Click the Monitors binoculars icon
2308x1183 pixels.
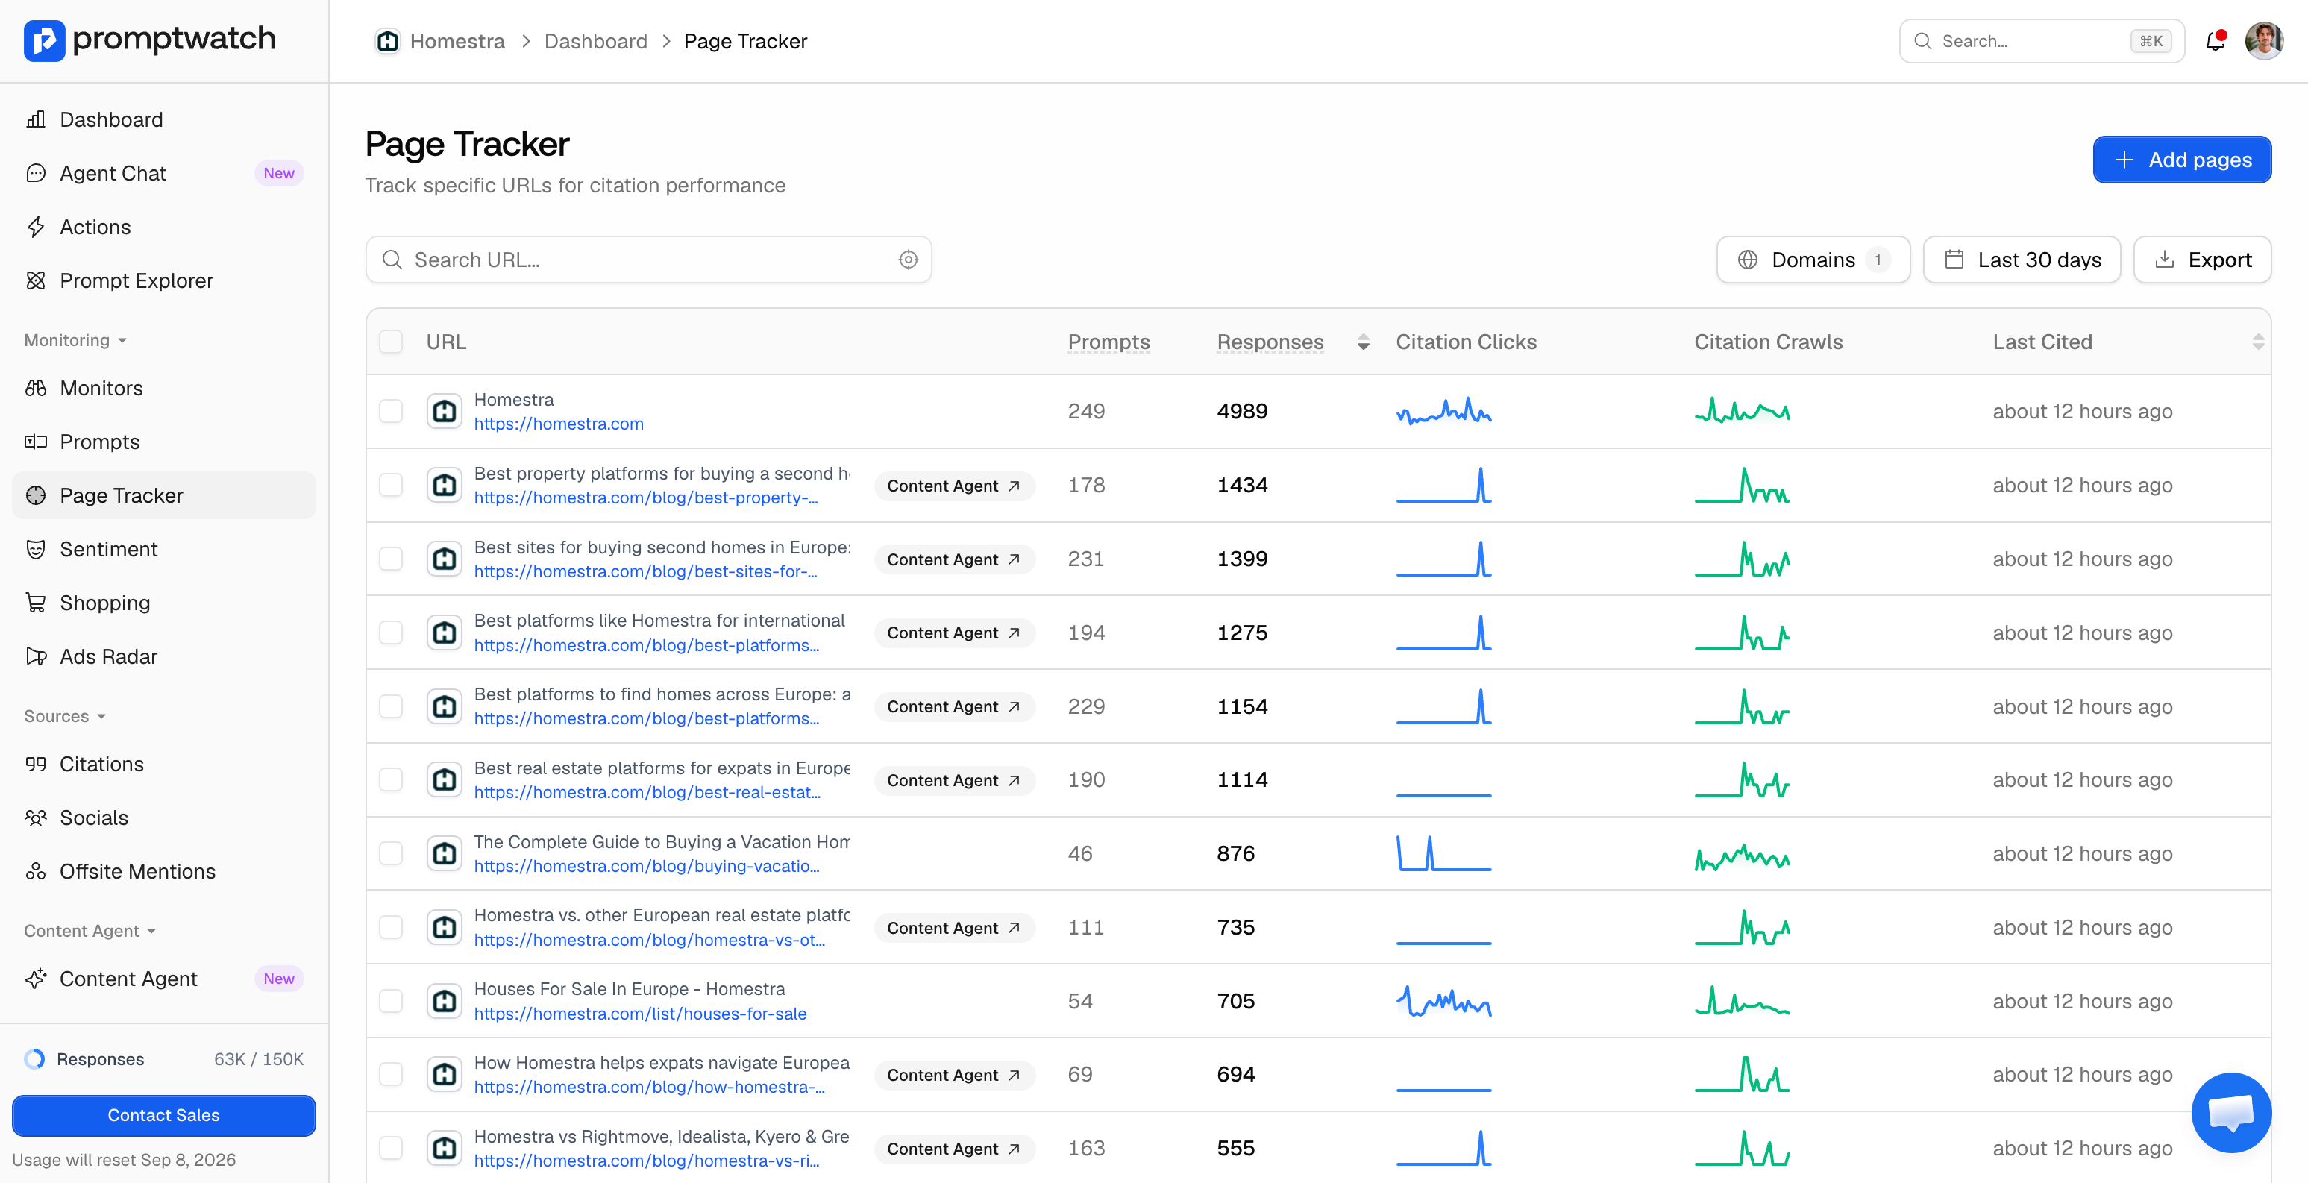(x=36, y=388)
